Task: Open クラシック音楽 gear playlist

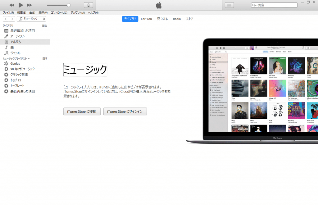Action: [x=6, y=75]
